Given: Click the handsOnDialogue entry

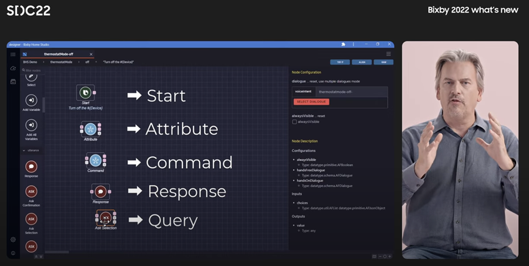Looking at the screenshot, I should 310,181.
